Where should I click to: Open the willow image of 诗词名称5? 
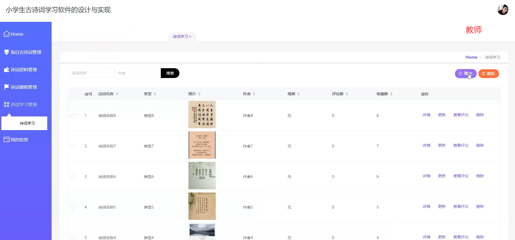(202, 206)
